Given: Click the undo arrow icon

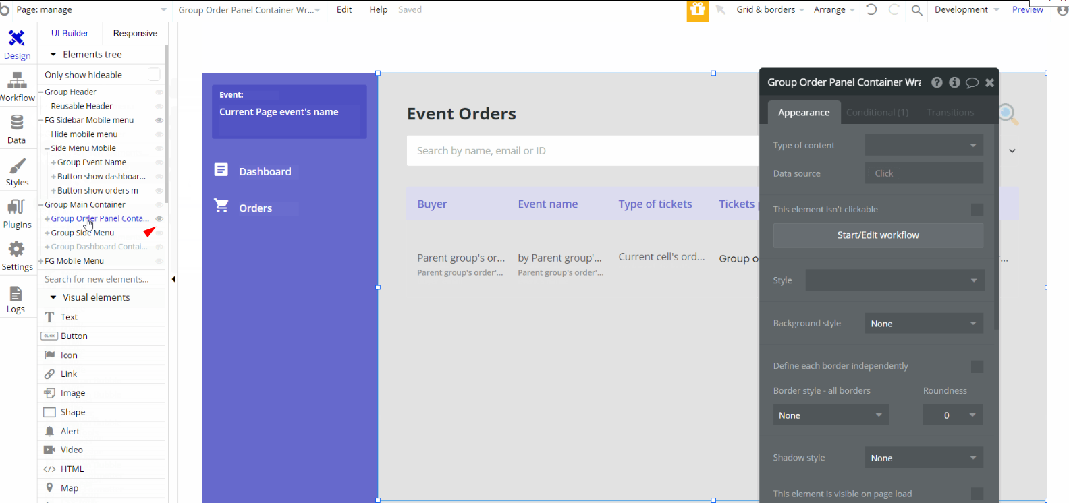Looking at the screenshot, I should pyautogui.click(x=871, y=10).
